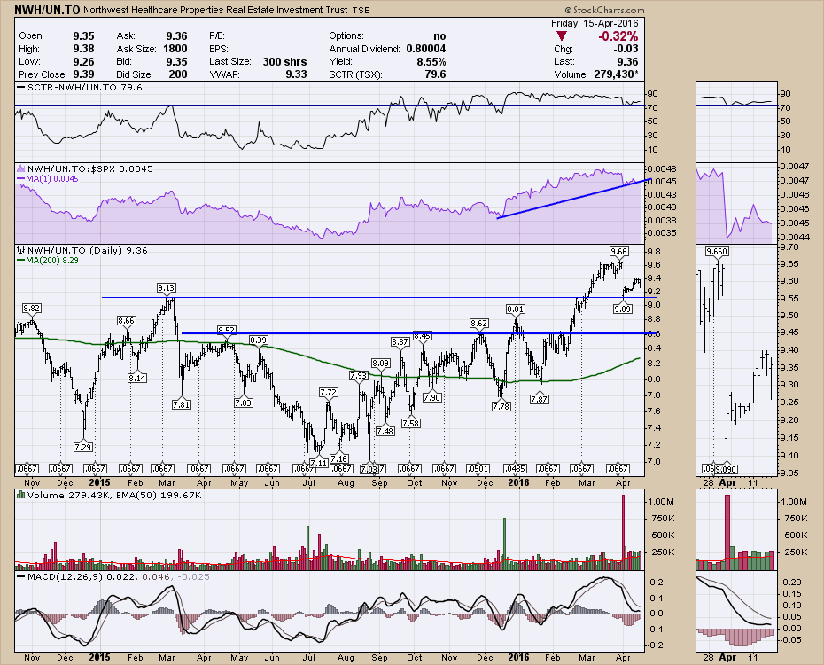Click the 2015 label on price chart axis
The image size is (824, 665).
(100, 482)
